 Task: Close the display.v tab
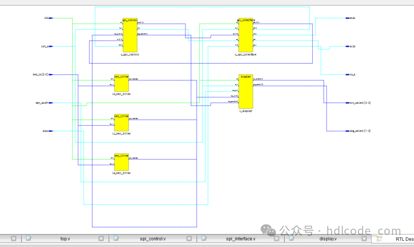364,239
